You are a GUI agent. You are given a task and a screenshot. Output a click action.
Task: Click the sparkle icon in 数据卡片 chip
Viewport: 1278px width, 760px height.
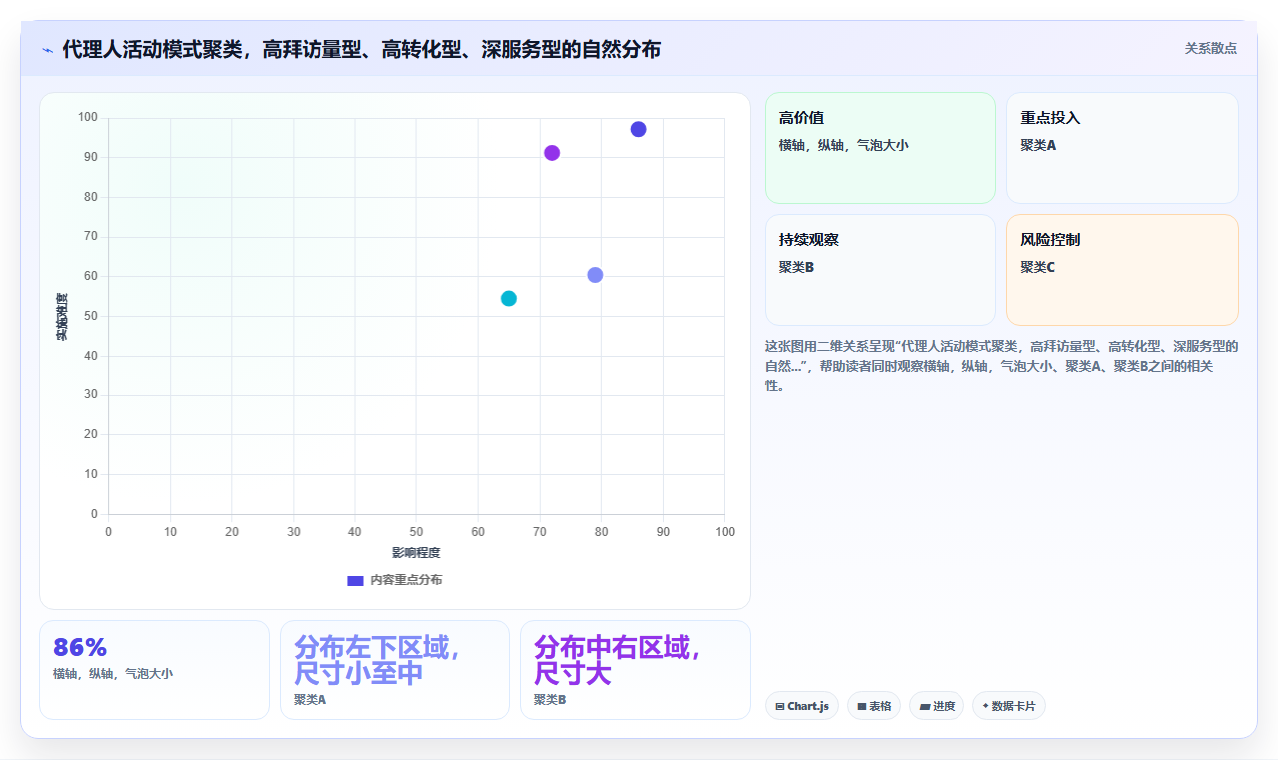pos(985,706)
